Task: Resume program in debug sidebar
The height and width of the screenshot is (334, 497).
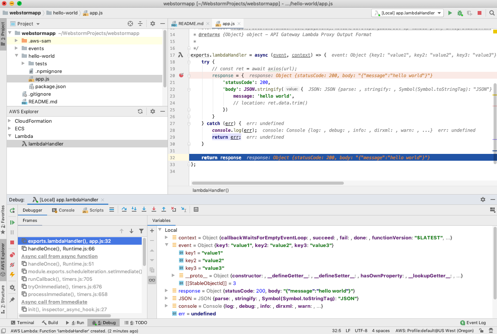Action: pyautogui.click(x=12, y=222)
